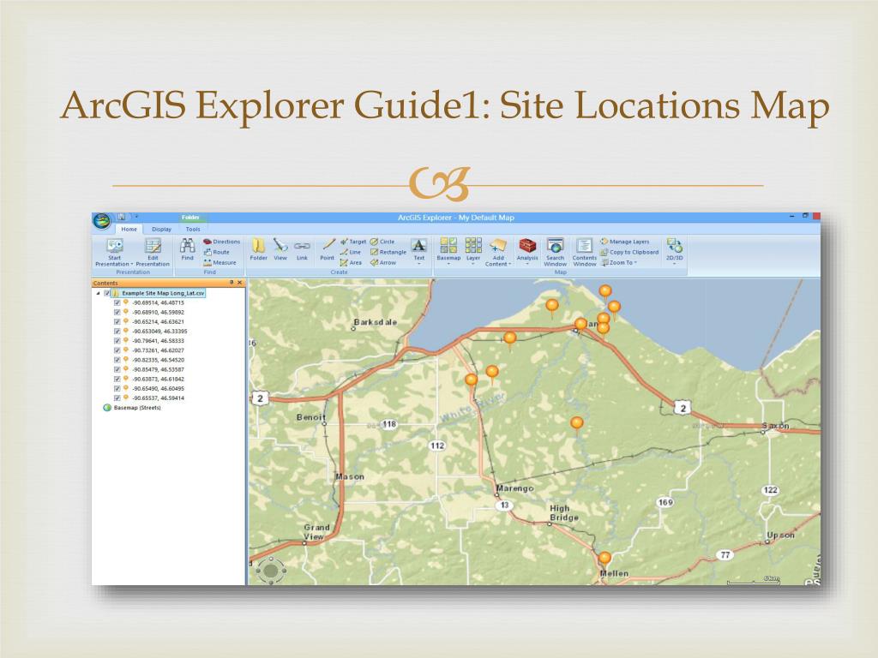This screenshot has width=878, height=658.
Task: Expand the Zoom To dropdown
Action: pyautogui.click(x=619, y=262)
